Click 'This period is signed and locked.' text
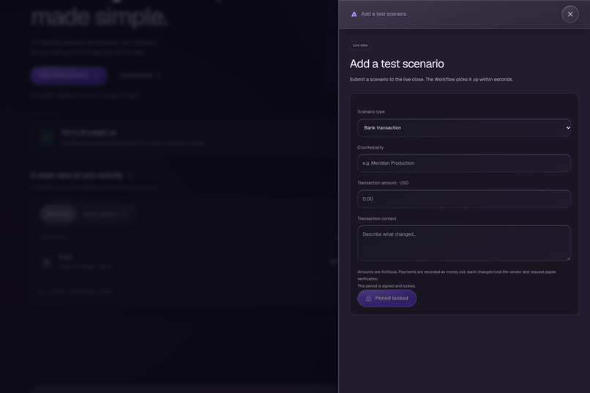 click(x=387, y=286)
